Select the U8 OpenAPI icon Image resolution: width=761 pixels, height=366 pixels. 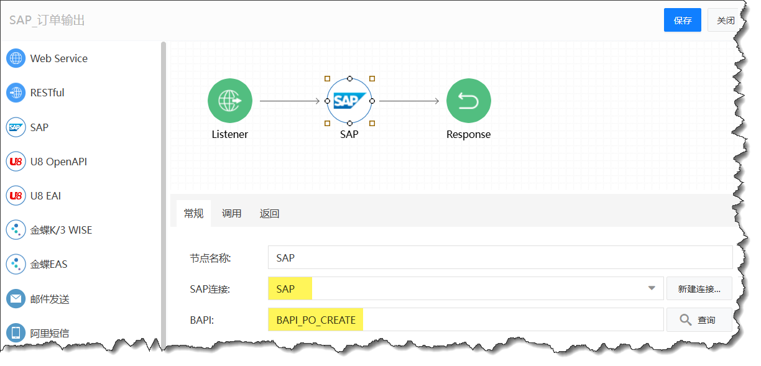tap(16, 162)
